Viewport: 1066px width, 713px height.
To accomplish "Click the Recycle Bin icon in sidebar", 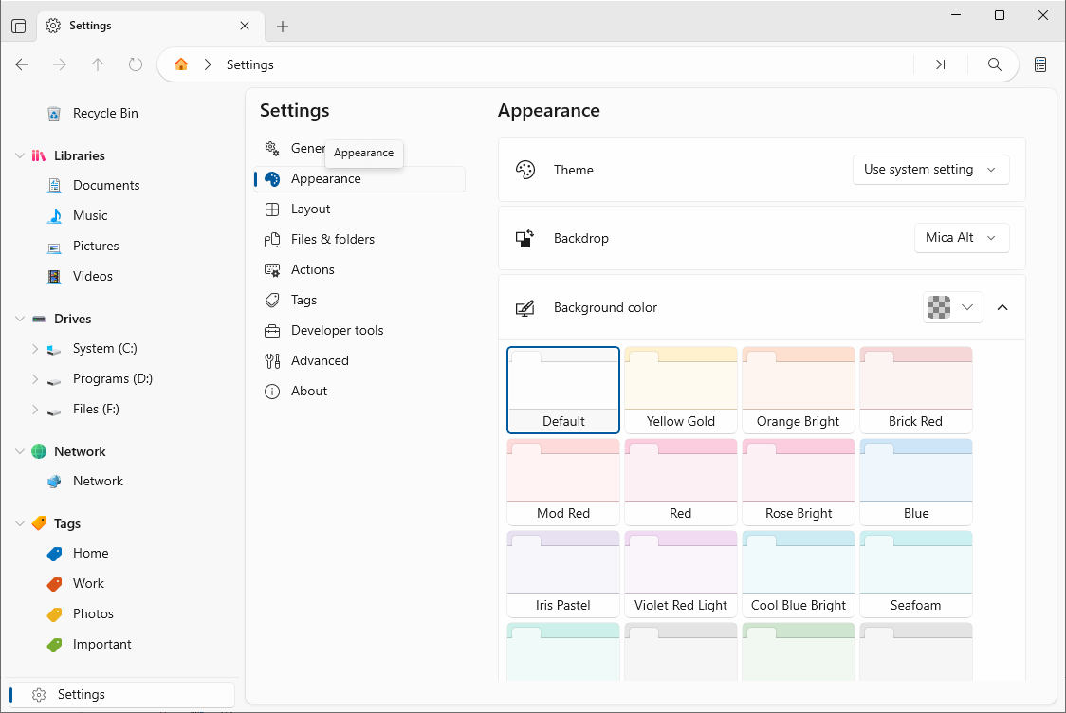I will point(54,114).
